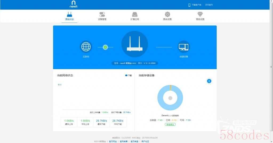Click the 终端设备 computers icon
This screenshot has height=143, width=273.
[x=183, y=47]
